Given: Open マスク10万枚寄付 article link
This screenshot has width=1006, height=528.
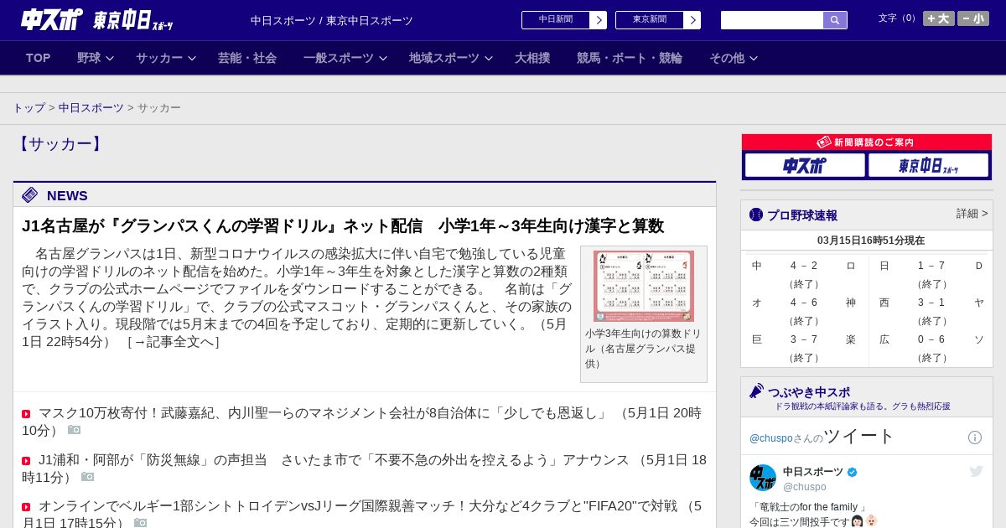Looking at the screenshot, I should click(x=361, y=422).
